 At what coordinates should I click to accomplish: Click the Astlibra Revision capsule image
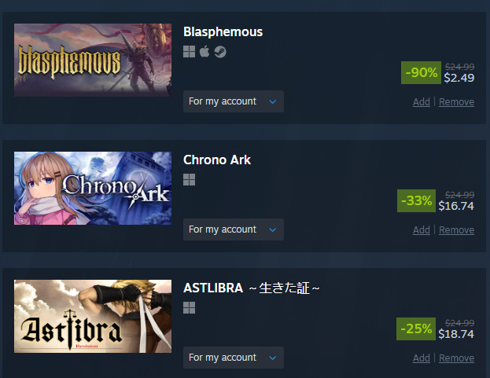pos(93,316)
